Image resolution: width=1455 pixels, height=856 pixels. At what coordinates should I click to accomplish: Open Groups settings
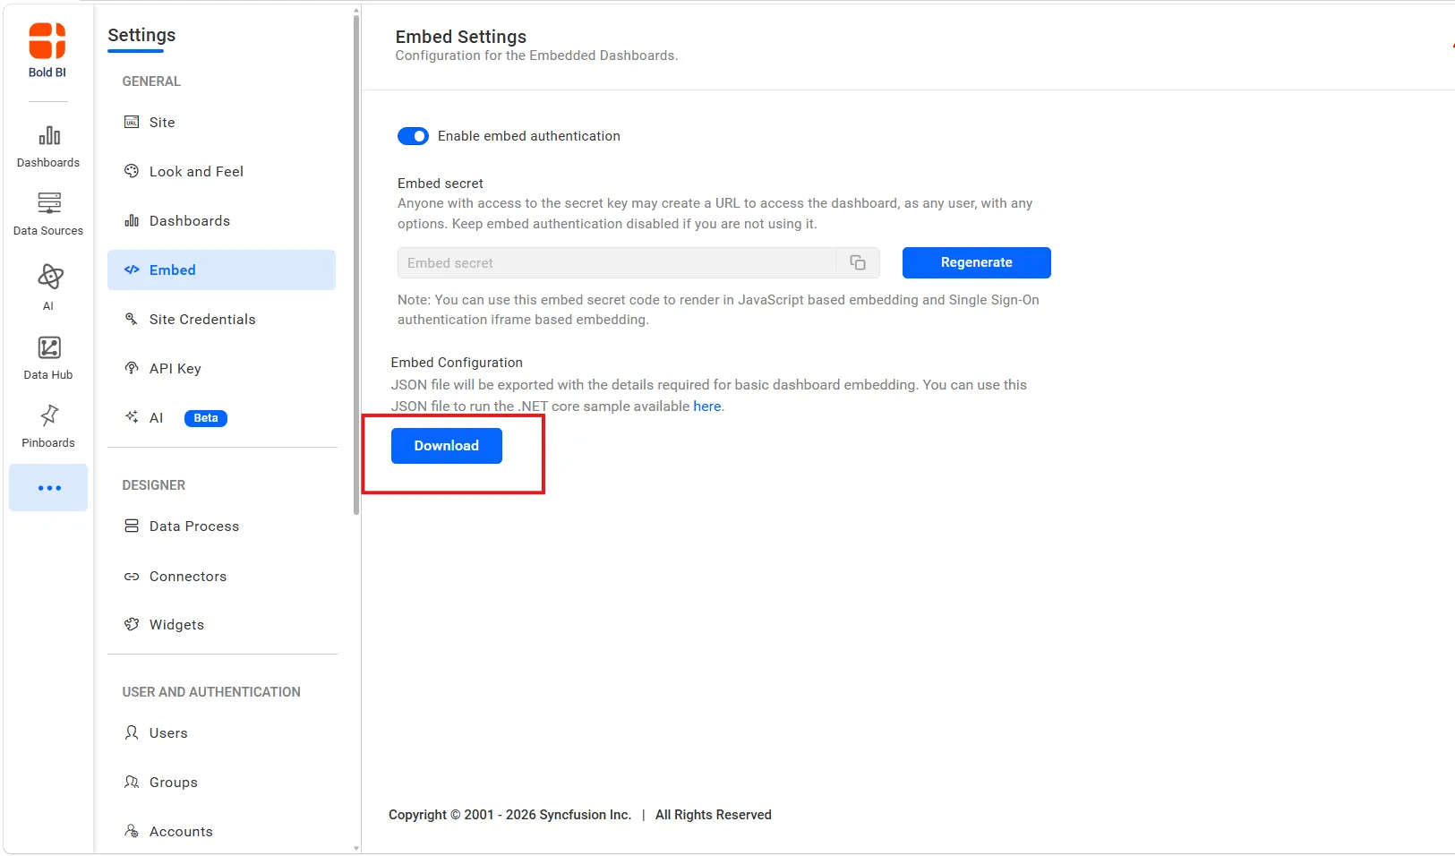click(x=221, y=782)
